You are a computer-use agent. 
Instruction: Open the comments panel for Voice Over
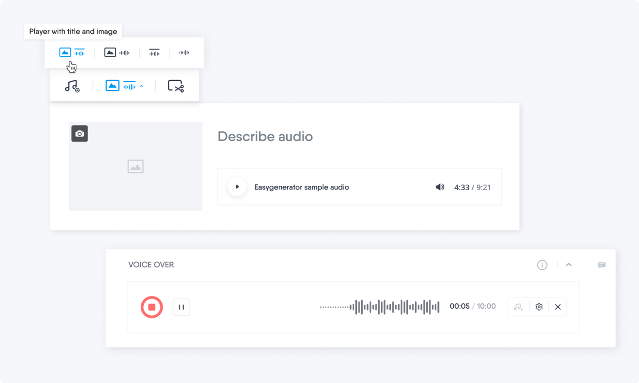(x=602, y=265)
